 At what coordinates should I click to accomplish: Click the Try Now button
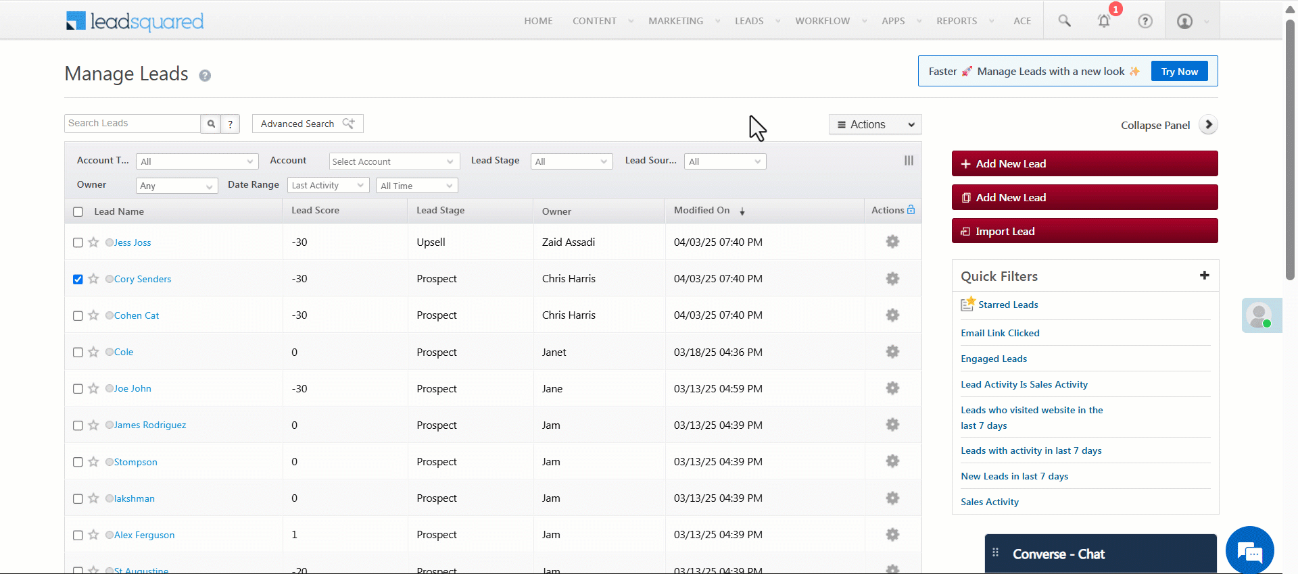coord(1179,72)
